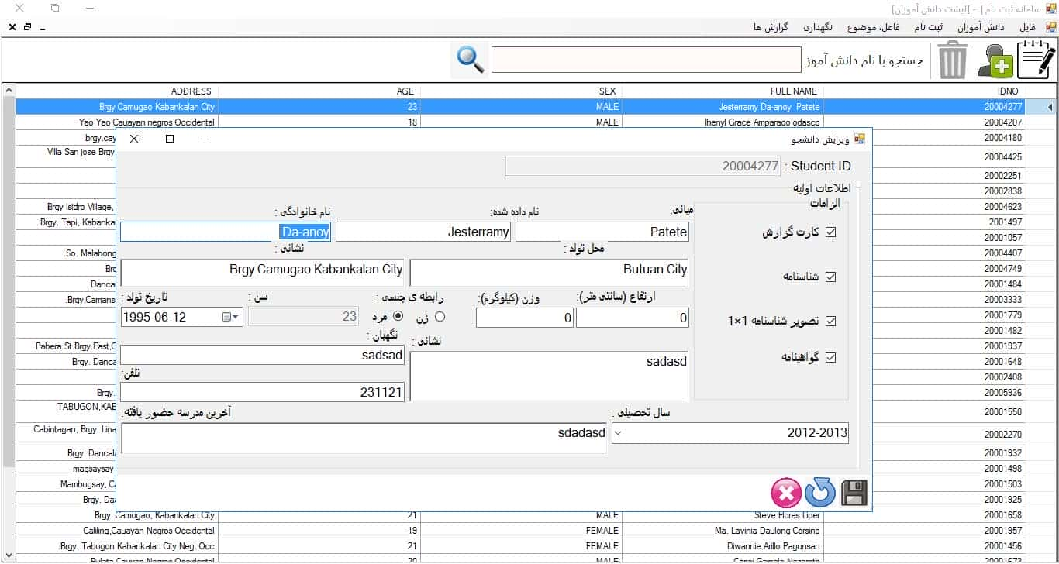Click the FULL NAME column header
The width and height of the screenshot is (1059, 564).
pyautogui.click(x=723, y=91)
